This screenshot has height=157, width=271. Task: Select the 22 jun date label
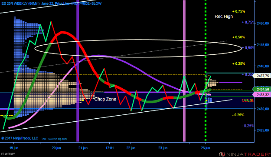click(131, 148)
